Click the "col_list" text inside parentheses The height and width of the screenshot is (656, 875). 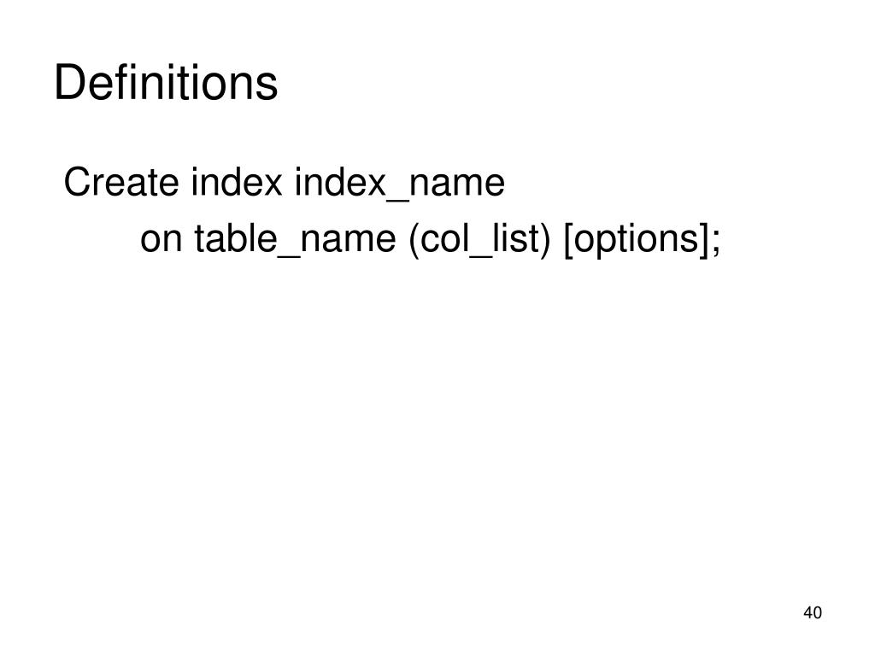[x=479, y=240]
